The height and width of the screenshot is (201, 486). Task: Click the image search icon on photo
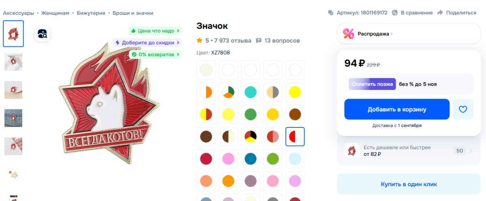(43, 34)
